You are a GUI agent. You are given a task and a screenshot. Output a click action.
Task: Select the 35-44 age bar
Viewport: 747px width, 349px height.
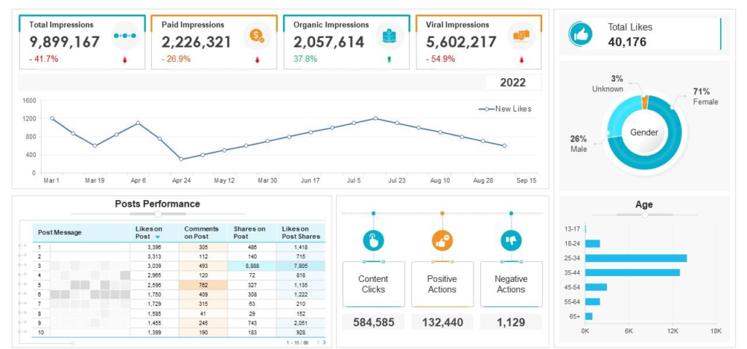pos(632,273)
